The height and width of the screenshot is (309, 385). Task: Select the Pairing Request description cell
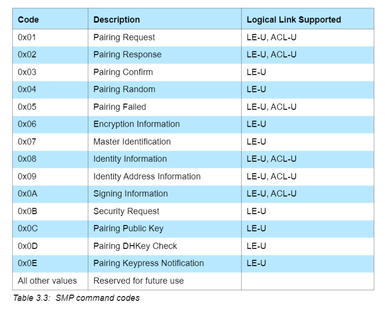point(124,37)
